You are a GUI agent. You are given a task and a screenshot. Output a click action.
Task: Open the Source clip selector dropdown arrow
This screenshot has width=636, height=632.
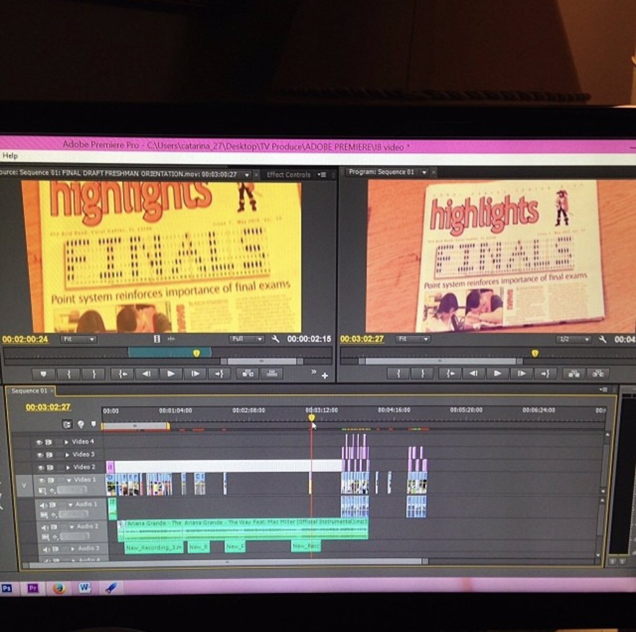click(x=247, y=175)
